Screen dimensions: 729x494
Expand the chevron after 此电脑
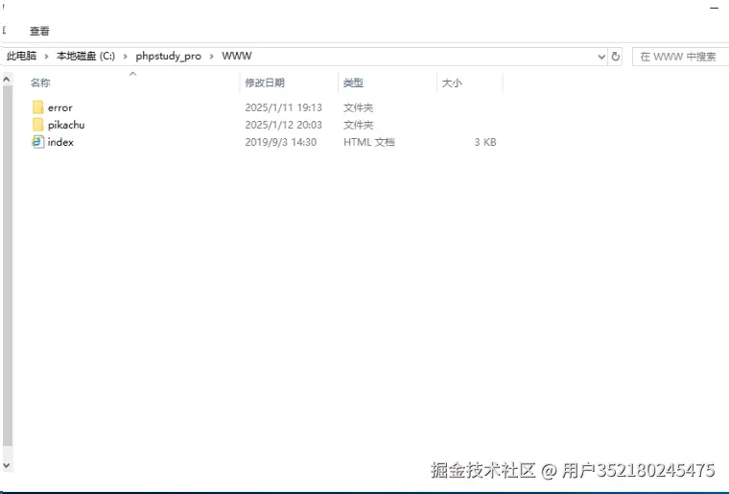[46, 57]
